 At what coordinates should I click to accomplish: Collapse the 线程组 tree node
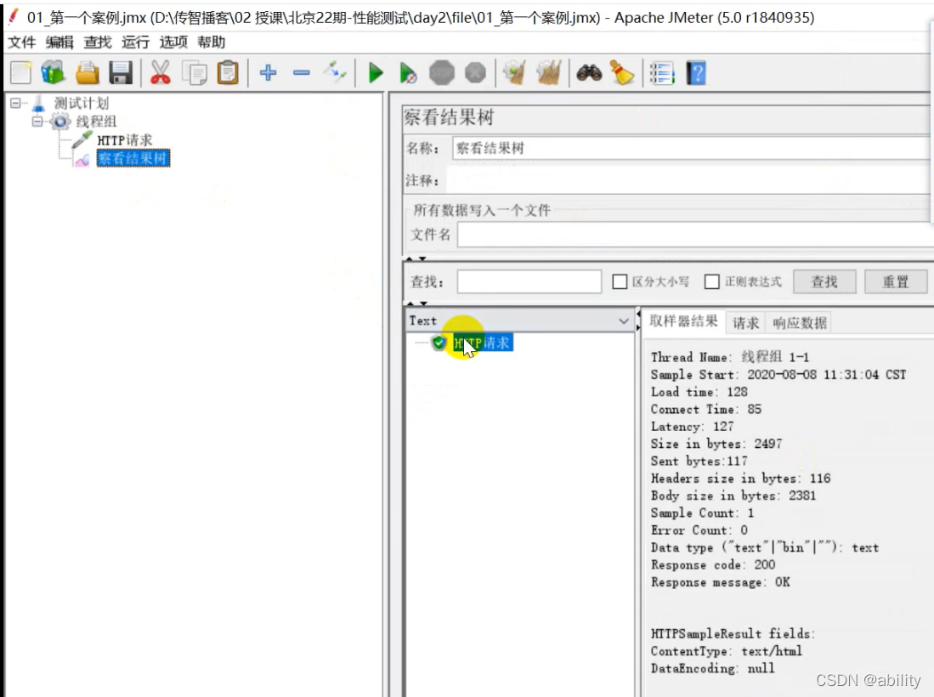point(37,122)
